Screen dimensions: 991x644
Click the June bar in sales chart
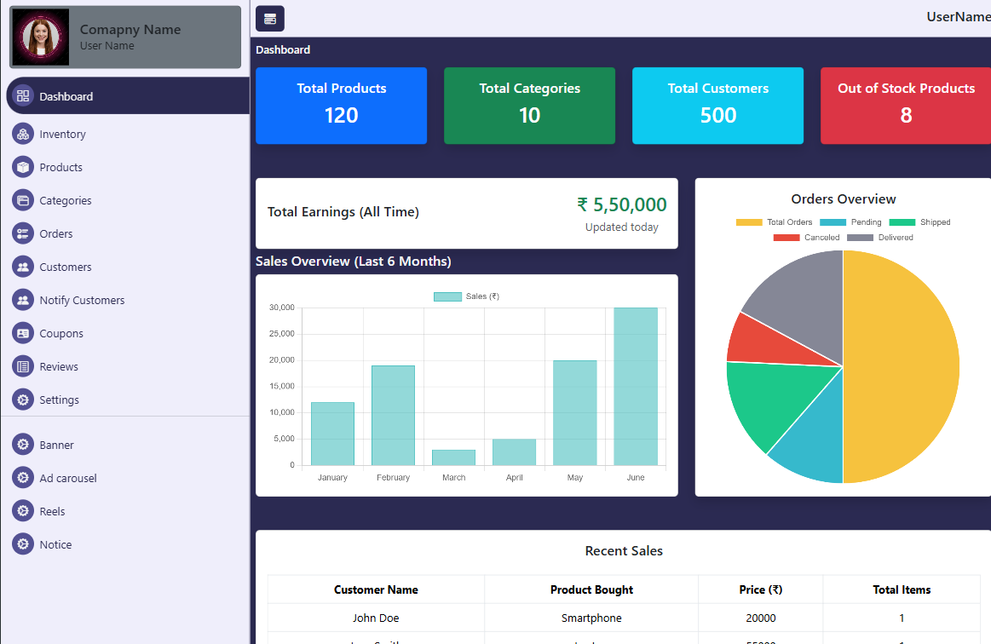(x=636, y=386)
